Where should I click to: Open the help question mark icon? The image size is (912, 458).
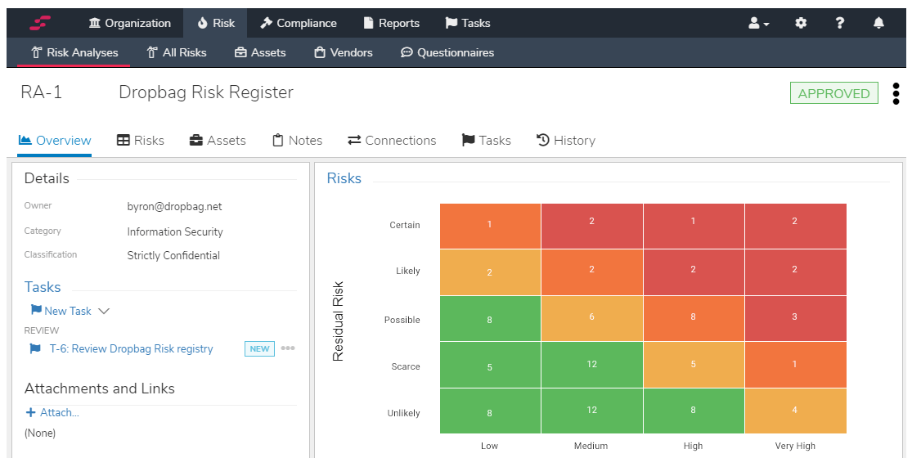(839, 23)
